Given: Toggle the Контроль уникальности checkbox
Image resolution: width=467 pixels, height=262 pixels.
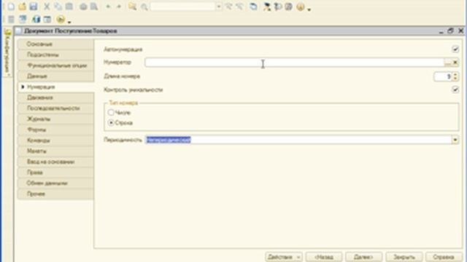Looking at the screenshot, I should (455, 90).
